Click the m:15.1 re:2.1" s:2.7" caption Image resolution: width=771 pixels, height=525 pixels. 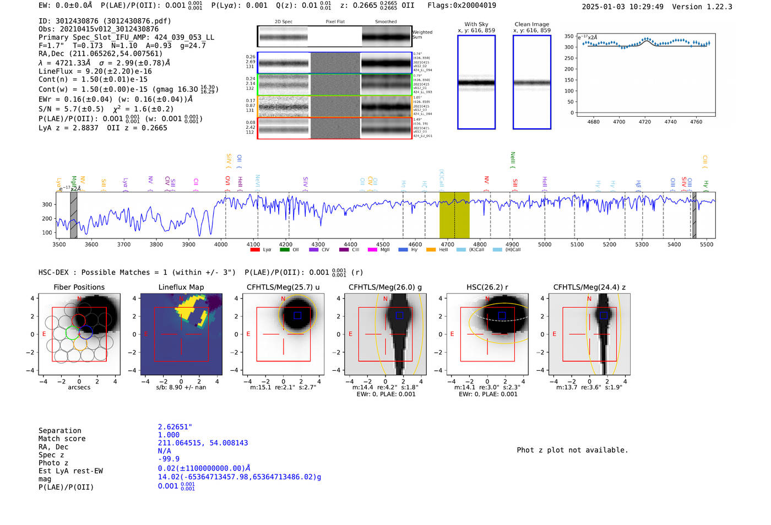coord(283,387)
